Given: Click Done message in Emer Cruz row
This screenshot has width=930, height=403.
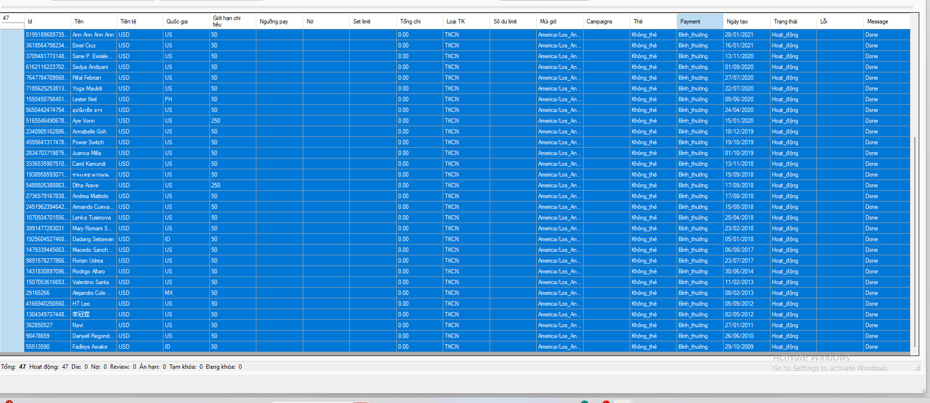Looking at the screenshot, I should [x=887, y=45].
